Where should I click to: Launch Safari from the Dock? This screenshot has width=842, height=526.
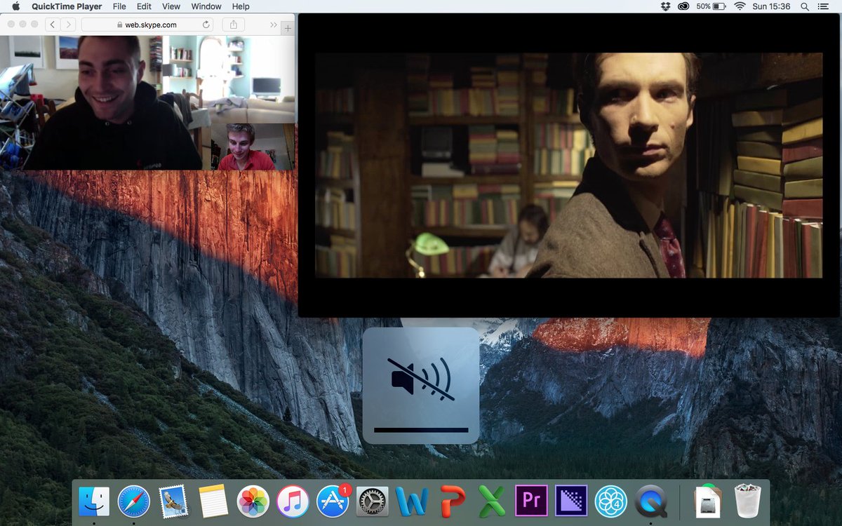coord(133,502)
